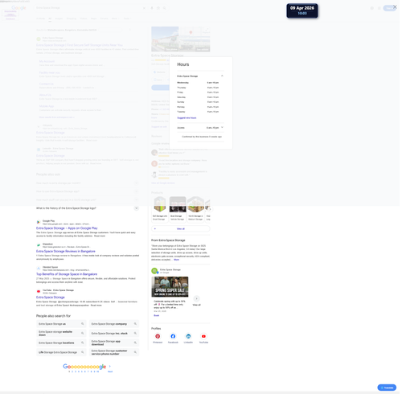Screen dimensions: 402x394
Task: Click the Extra Space Storage post avatar
Action: click(x=154, y=271)
